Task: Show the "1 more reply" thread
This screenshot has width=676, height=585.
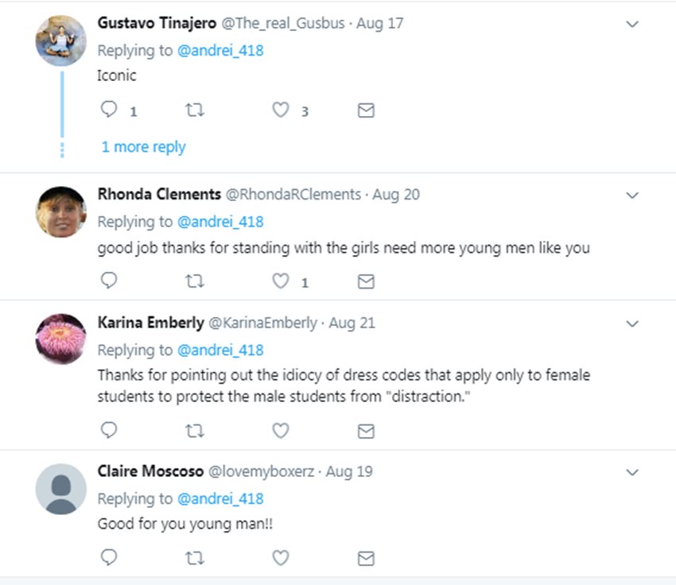Action: coord(143,147)
